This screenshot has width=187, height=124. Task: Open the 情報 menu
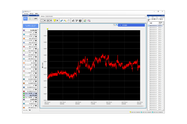[x=36, y=14]
